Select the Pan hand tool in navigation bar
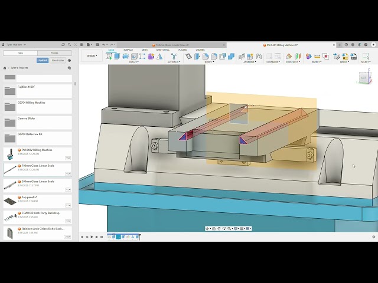The height and width of the screenshot is (283, 378). click(x=219, y=228)
